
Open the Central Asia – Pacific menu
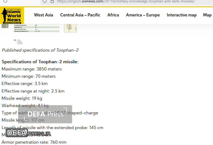click(80, 15)
